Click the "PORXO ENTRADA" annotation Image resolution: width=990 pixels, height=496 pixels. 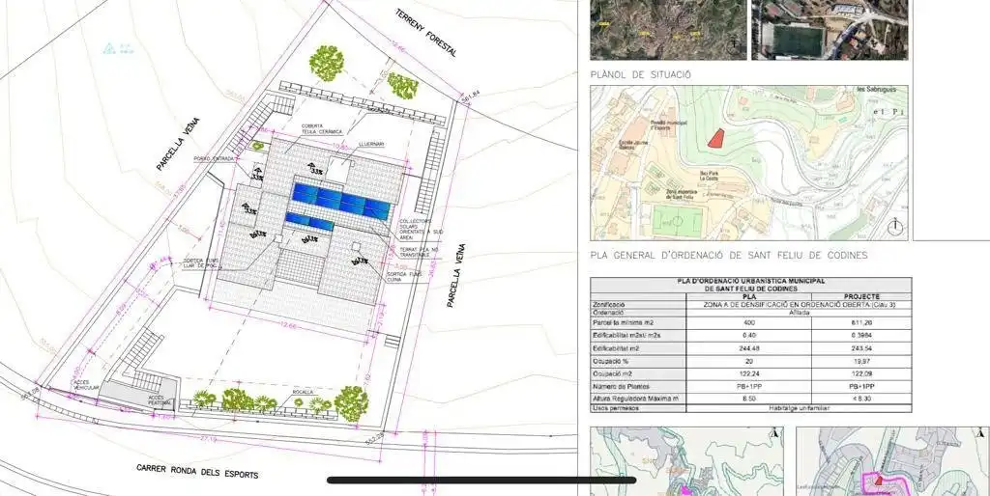(215, 159)
